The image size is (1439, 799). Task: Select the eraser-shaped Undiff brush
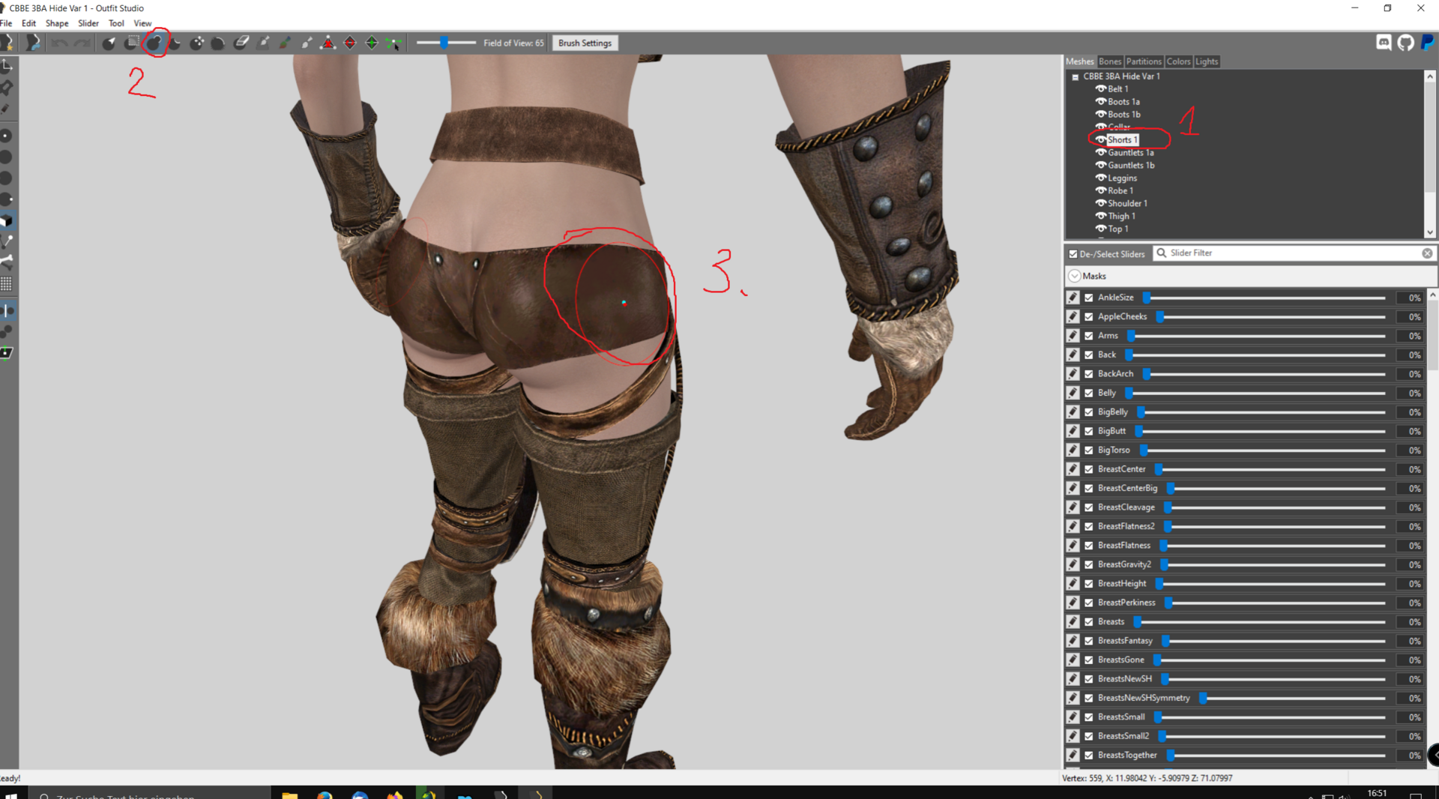pyautogui.click(x=241, y=43)
